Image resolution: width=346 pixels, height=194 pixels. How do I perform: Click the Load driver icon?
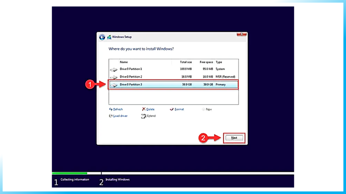point(111,116)
